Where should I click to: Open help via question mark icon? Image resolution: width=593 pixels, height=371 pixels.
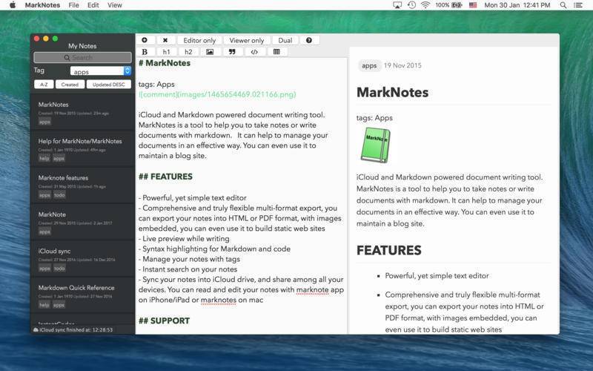tap(309, 40)
